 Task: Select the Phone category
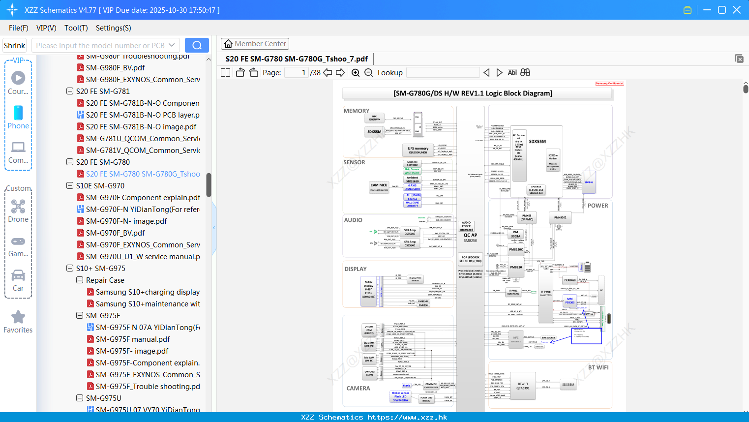click(x=18, y=117)
